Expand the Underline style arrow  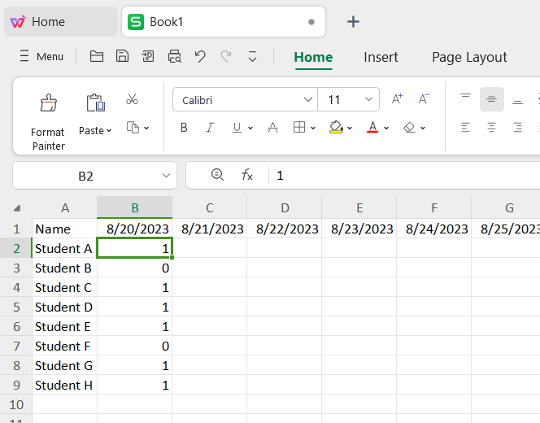tap(250, 129)
